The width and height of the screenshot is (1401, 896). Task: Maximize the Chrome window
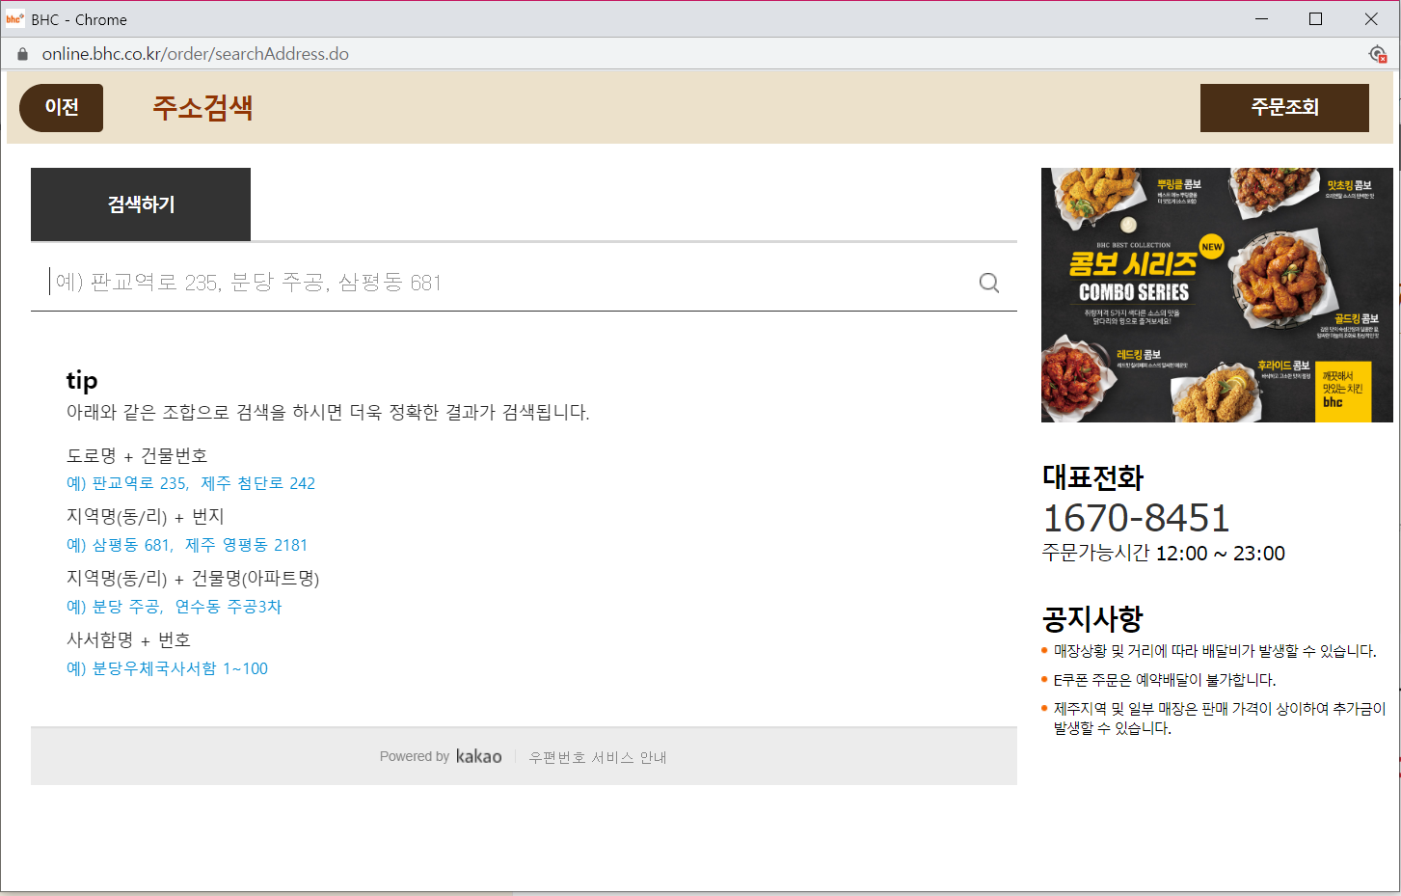[1315, 19]
